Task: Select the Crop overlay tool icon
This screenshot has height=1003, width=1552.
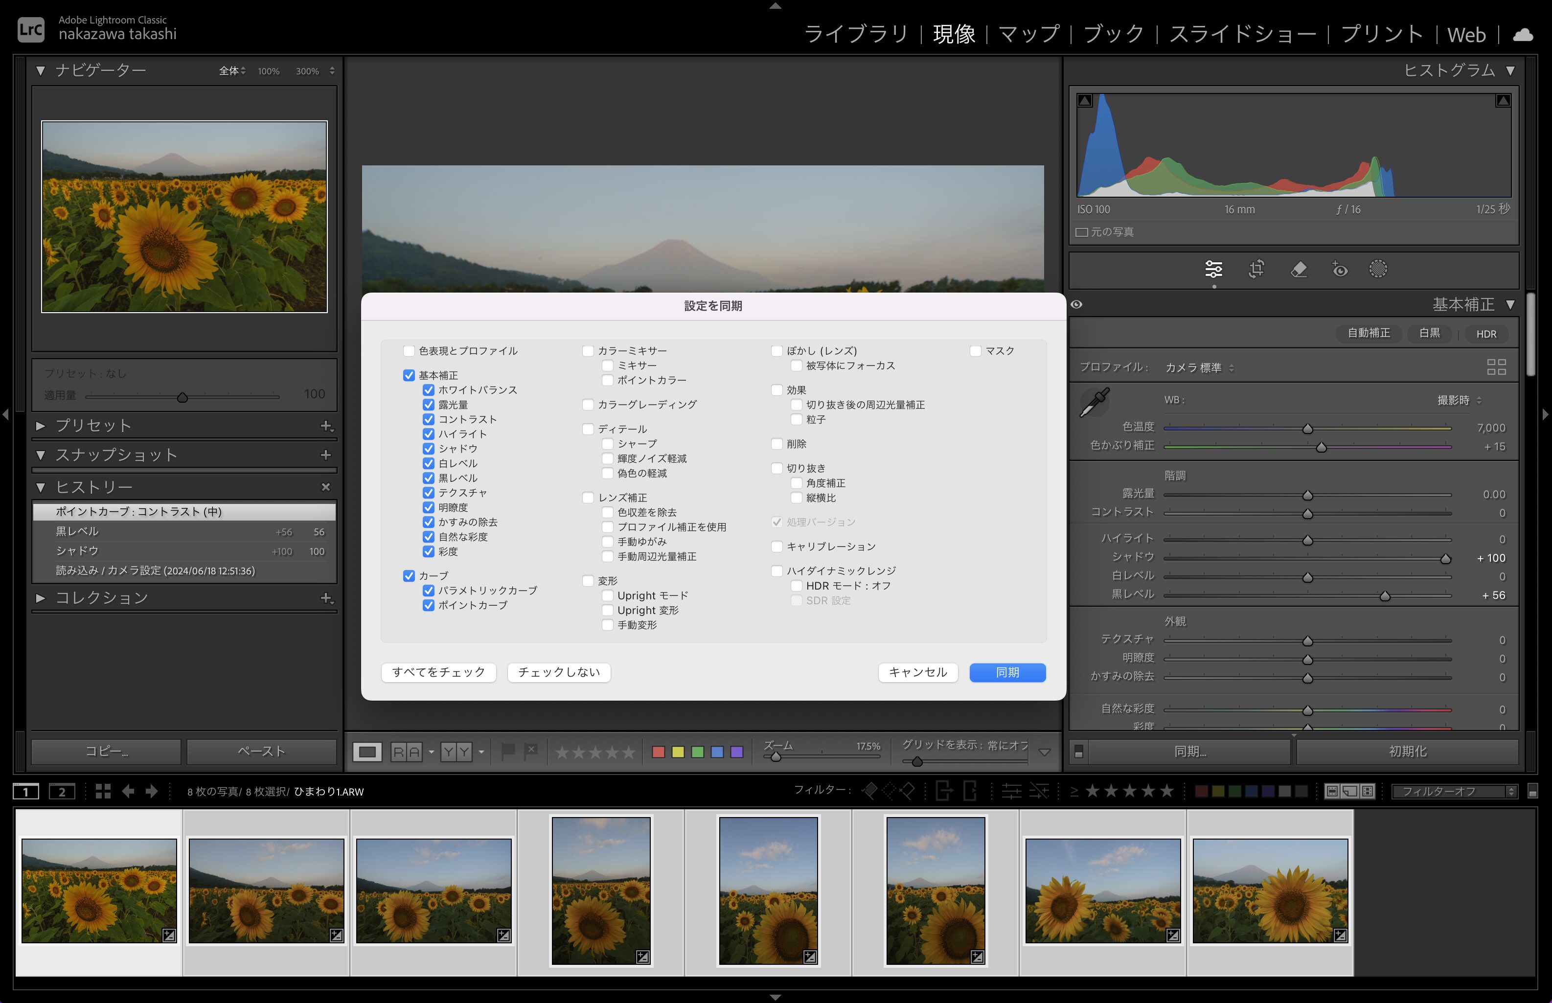Action: click(x=1256, y=269)
